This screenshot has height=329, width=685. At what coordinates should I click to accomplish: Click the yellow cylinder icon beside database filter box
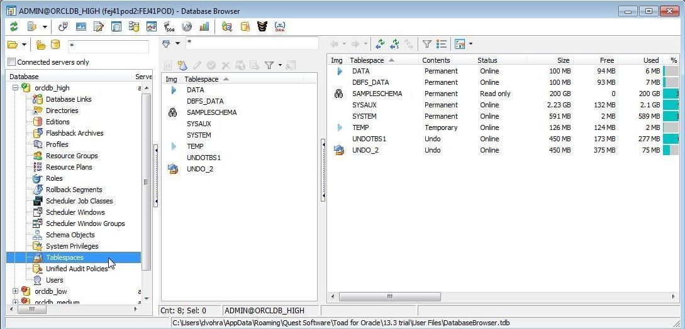pyautogui.click(x=55, y=45)
